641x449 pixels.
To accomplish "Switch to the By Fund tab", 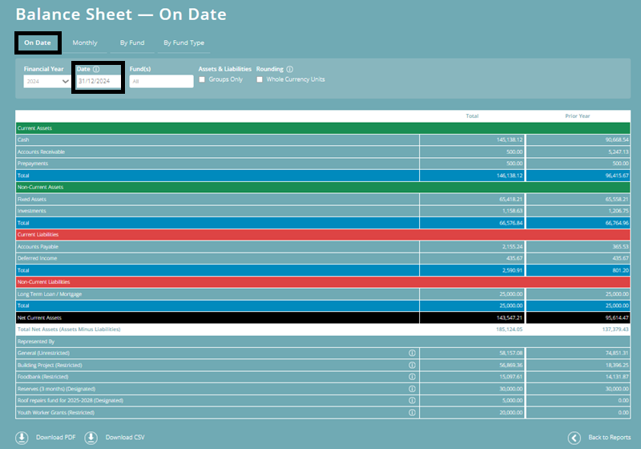I will point(132,42).
